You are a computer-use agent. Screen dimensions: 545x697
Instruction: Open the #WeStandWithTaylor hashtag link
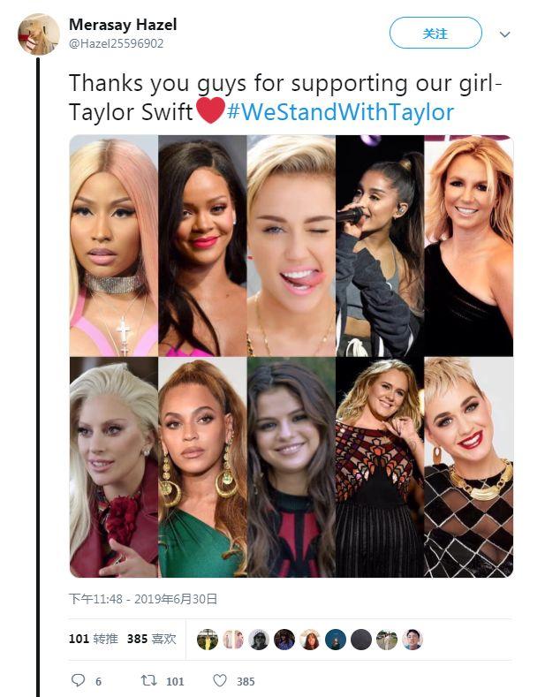pyautogui.click(x=340, y=112)
